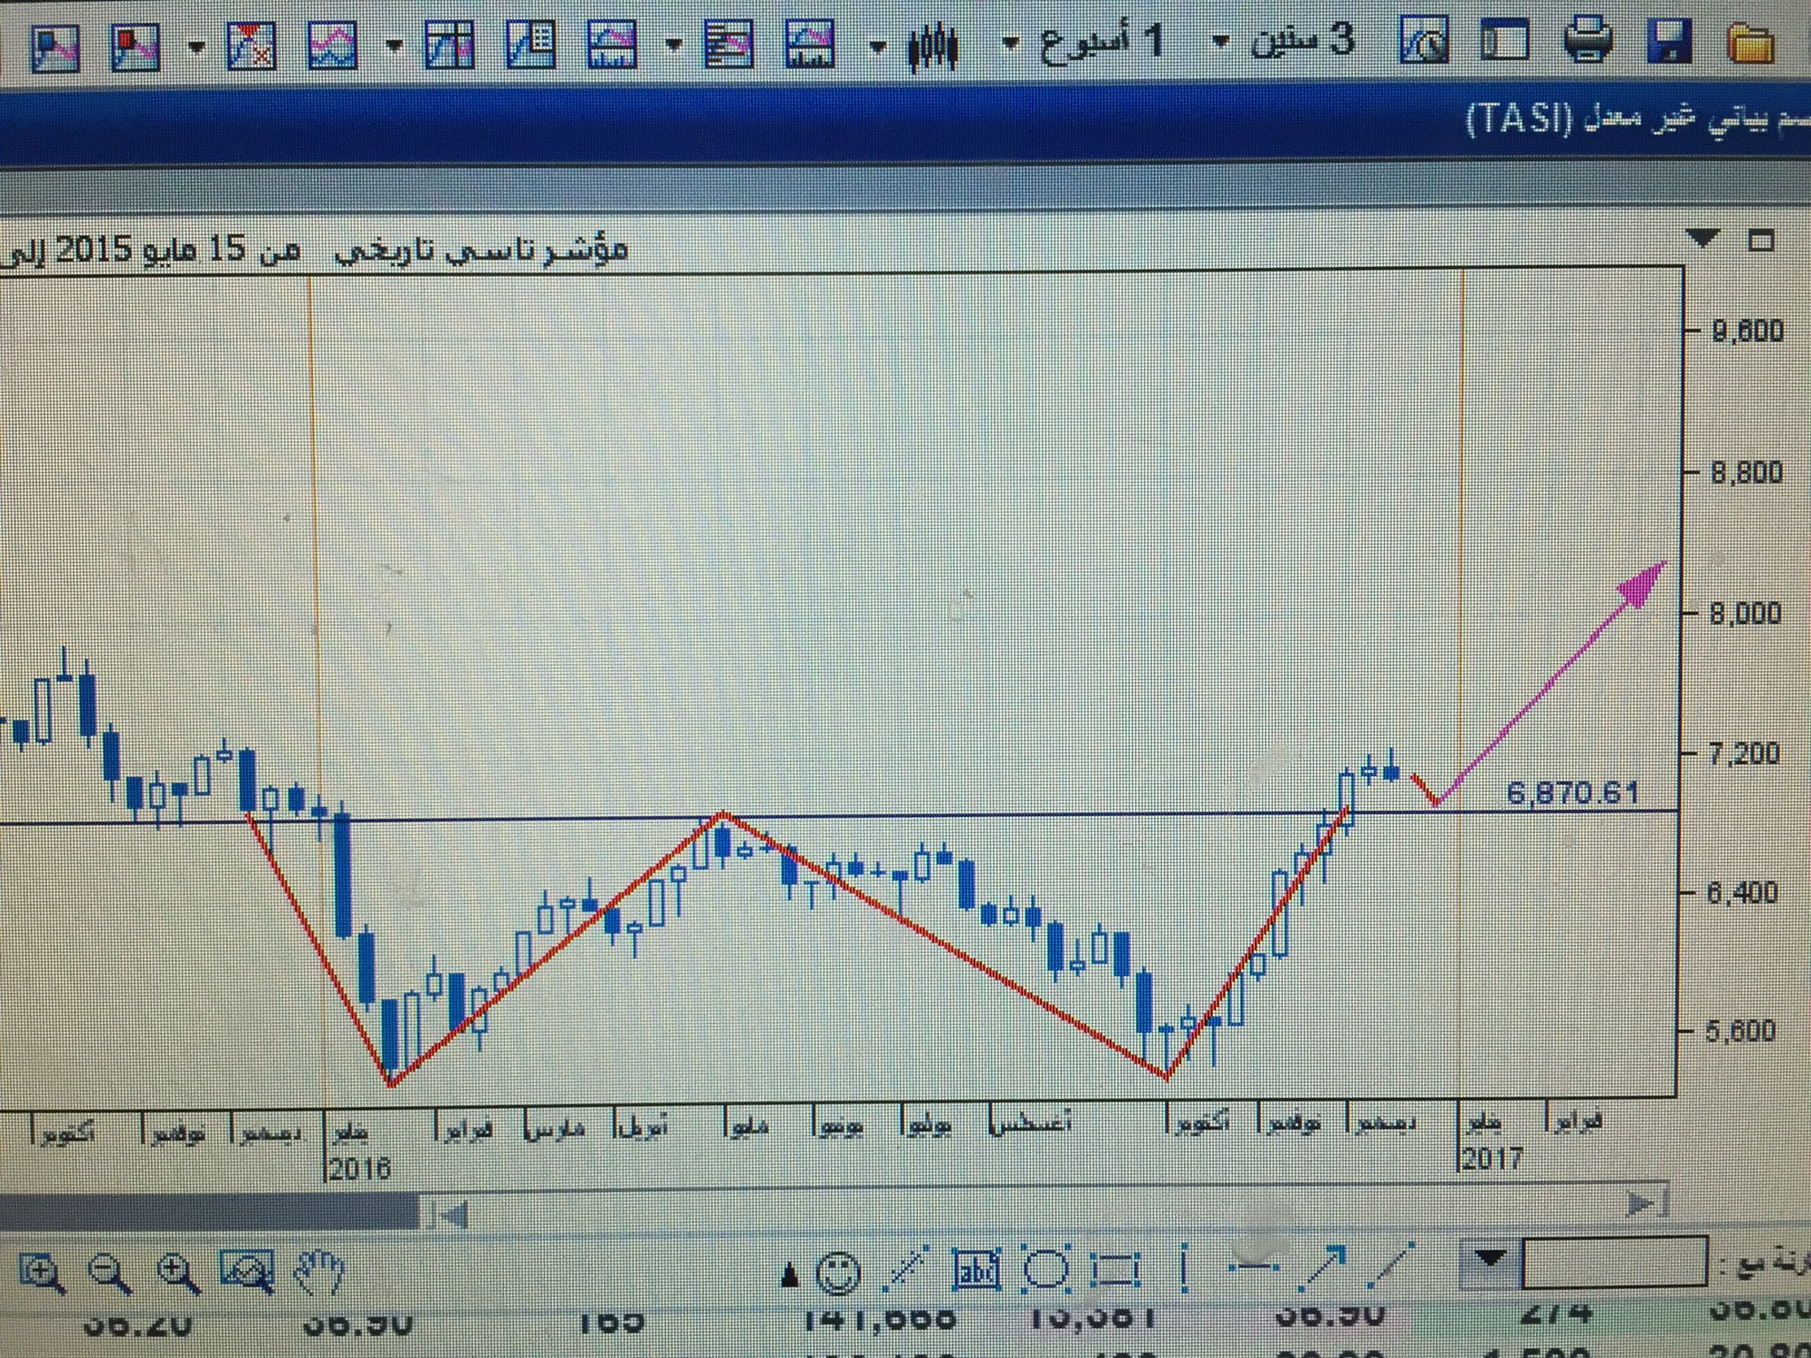Choose the rectangle drawing tool
Image resolution: width=1811 pixels, height=1358 pixels.
click(1116, 1271)
